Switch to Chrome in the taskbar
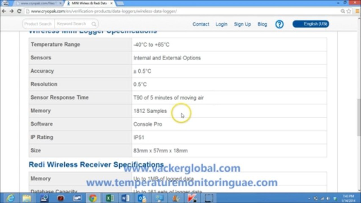The height and width of the screenshot is (203, 361). 93,198
